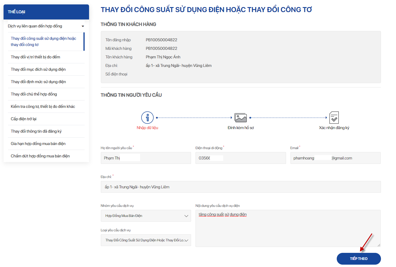Image resolution: width=396 pixels, height=267 pixels.
Task: Open the Loại yêu cầu dịch vụ dropdown
Action: click(146, 240)
